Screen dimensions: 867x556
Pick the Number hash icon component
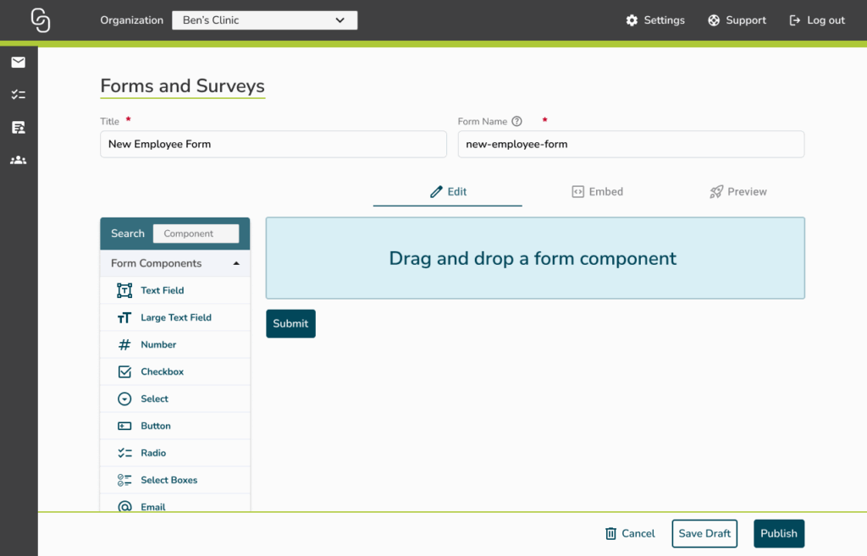tap(124, 344)
